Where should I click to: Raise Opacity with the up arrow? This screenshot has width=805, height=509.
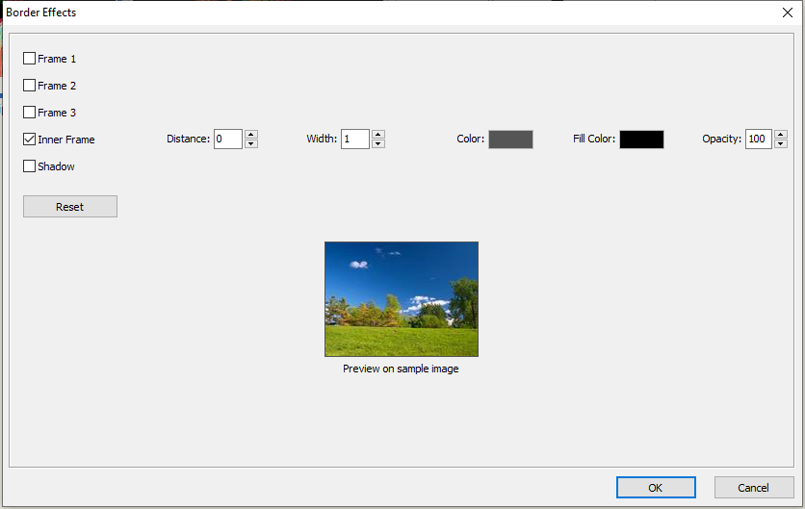782,135
